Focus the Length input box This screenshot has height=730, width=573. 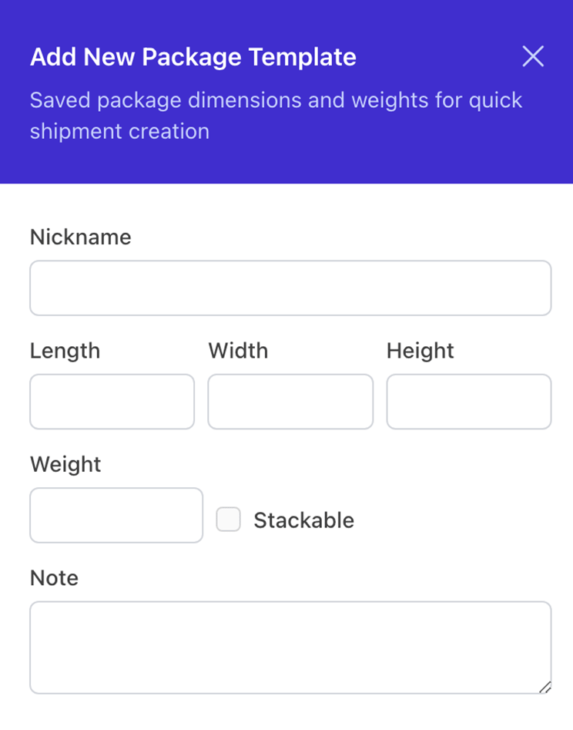(x=112, y=402)
